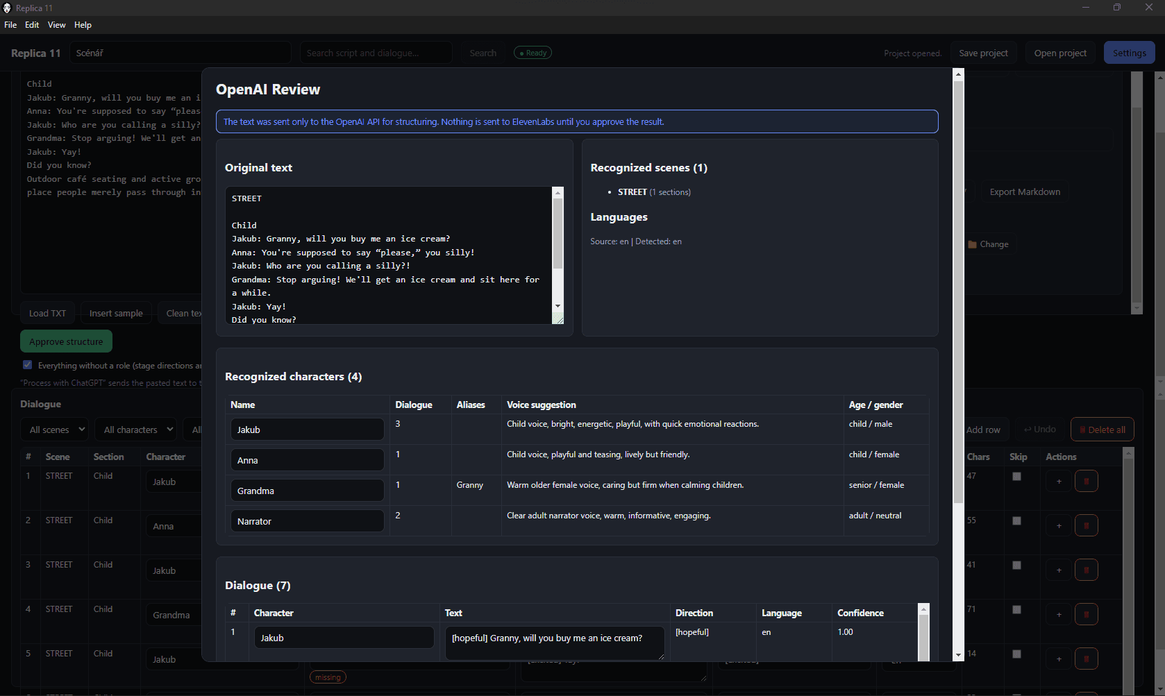Click the Add row button
Image resolution: width=1165 pixels, height=696 pixels.
click(x=983, y=430)
